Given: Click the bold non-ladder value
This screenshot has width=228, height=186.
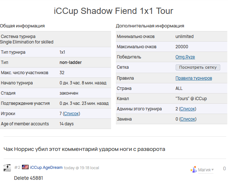Looking at the screenshot, I should [x=70, y=62].
